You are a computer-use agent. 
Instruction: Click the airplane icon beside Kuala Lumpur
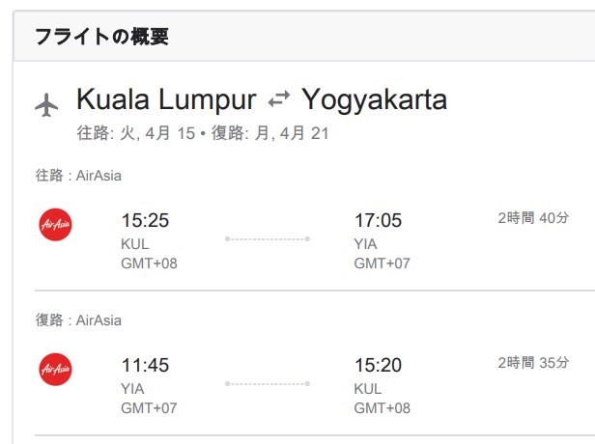click(46, 103)
